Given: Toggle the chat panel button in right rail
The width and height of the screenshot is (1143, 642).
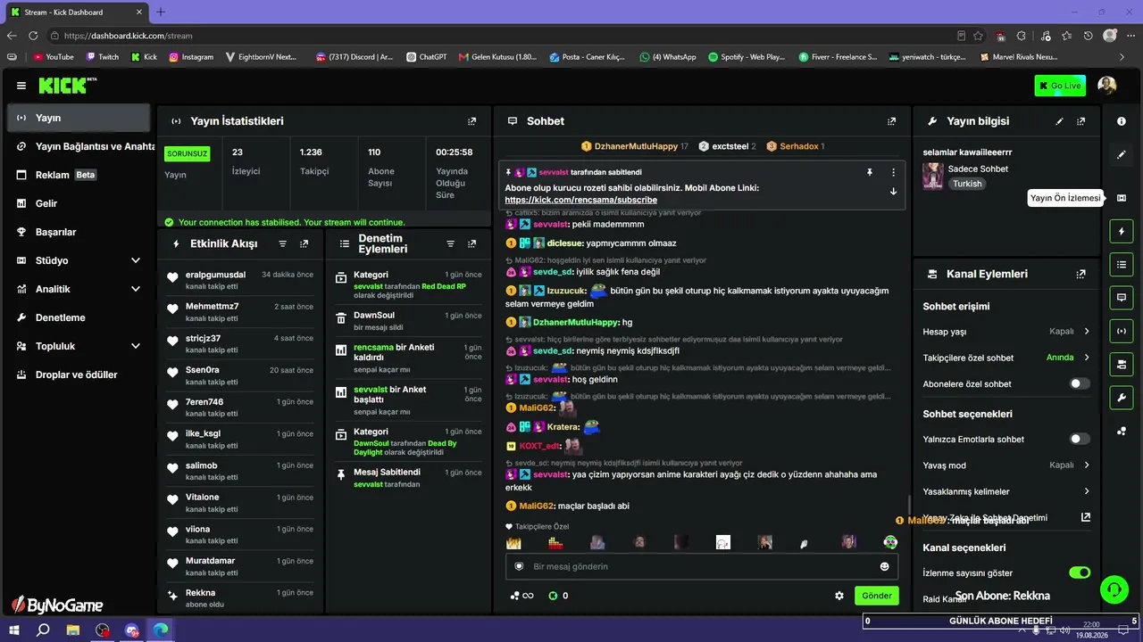Looking at the screenshot, I should click(x=1122, y=298).
